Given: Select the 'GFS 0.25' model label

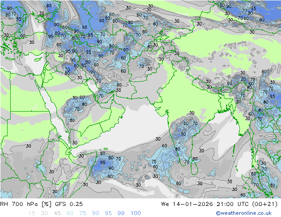Looking at the screenshot, I should [x=69, y=204].
